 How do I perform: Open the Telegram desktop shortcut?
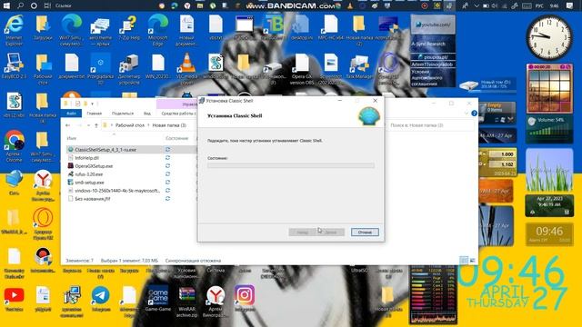pyautogui.click(x=100, y=300)
